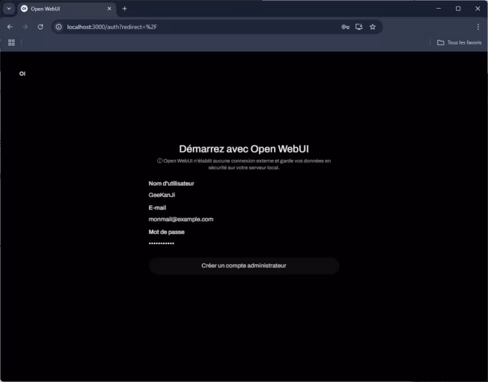Click the install app icon in address bar
Screen dimensions: 488x382
[x=359, y=27]
